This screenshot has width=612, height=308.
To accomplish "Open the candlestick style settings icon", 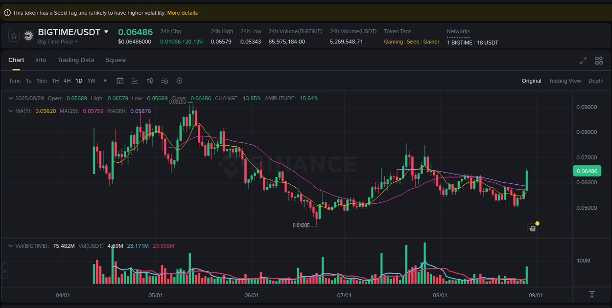I will tap(149, 81).
